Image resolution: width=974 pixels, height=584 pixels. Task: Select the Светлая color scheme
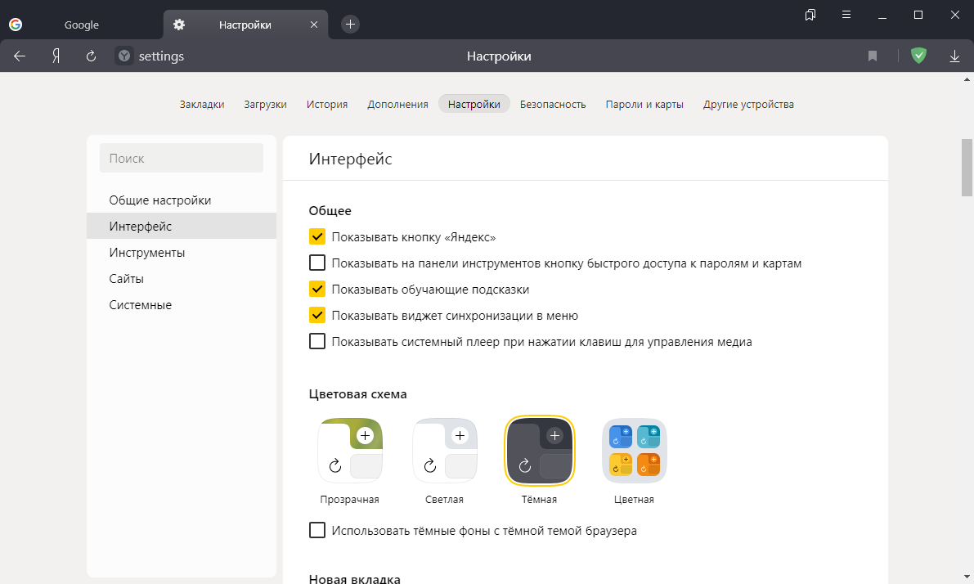[x=444, y=451]
